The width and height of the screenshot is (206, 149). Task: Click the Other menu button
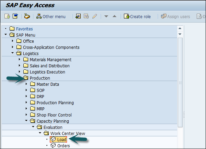click(51, 16)
